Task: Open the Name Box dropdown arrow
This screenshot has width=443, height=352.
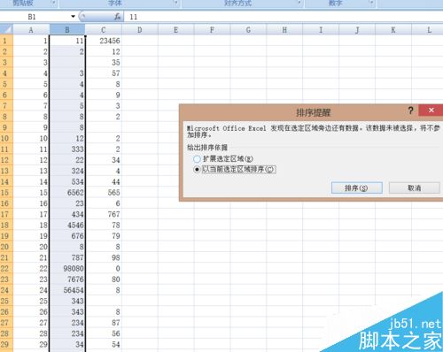Action: pos(73,17)
